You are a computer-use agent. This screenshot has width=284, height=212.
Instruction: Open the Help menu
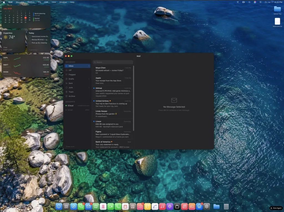click(x=72, y=2)
